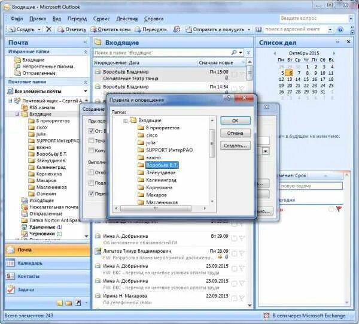
Task: Click Создать... new folder button
Action: click(x=235, y=146)
